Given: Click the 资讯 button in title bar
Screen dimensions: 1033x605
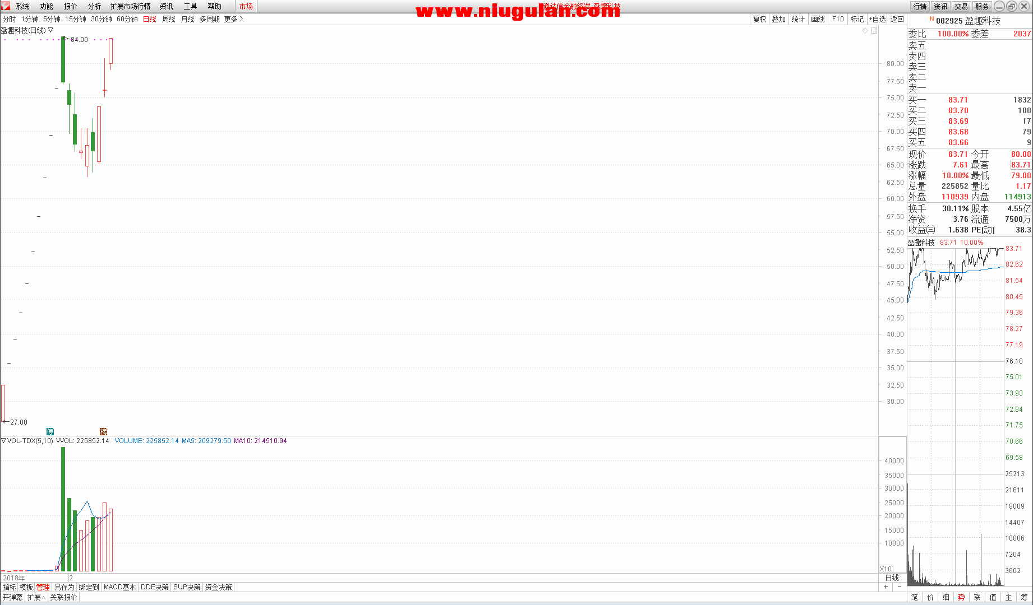Looking at the screenshot, I should (x=940, y=6).
